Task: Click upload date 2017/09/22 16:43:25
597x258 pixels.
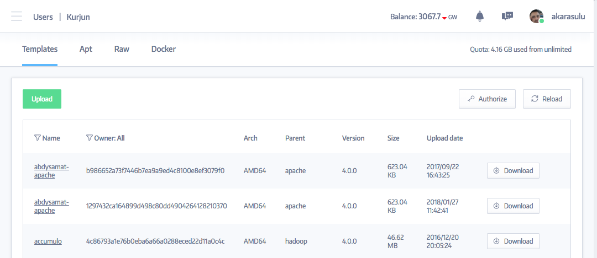Action: click(443, 170)
